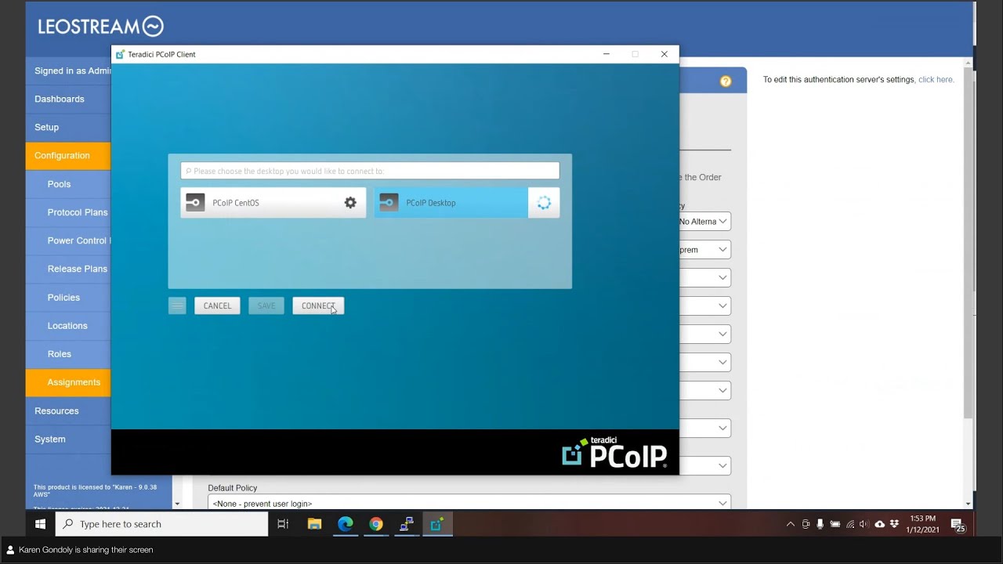Click the Meet Now camera tray icon
Screen dimensions: 1003x564
(x=806, y=524)
